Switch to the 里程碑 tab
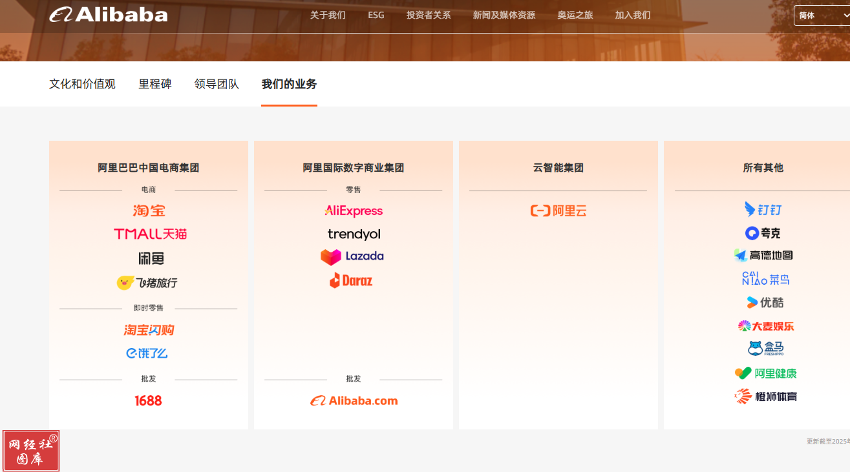 pos(155,84)
